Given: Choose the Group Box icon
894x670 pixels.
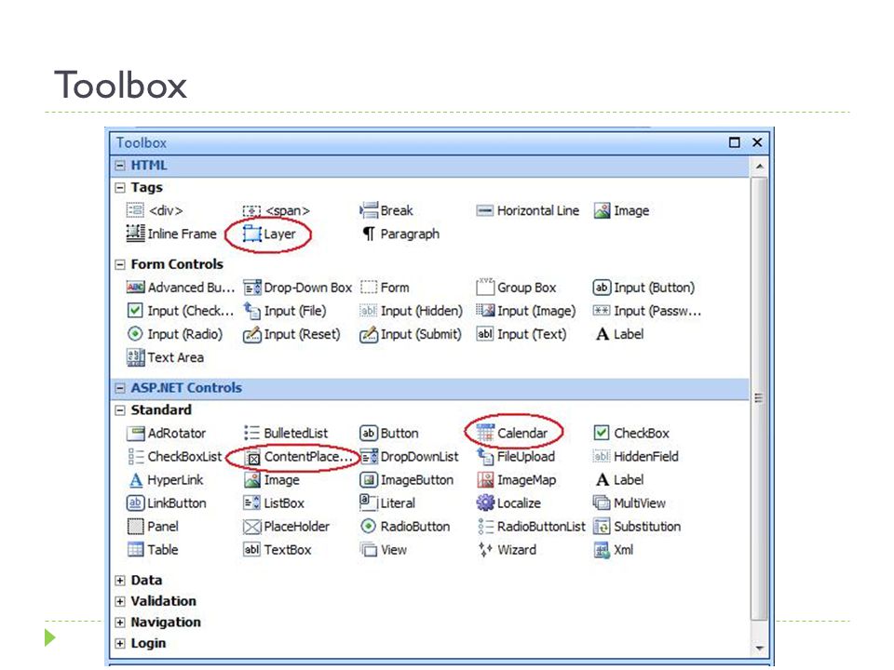Looking at the screenshot, I should [x=484, y=287].
